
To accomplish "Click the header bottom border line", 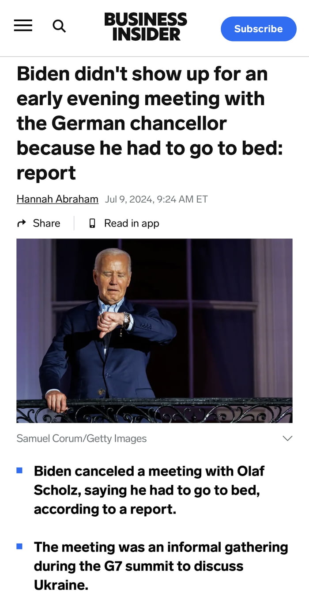I will (154, 57).
